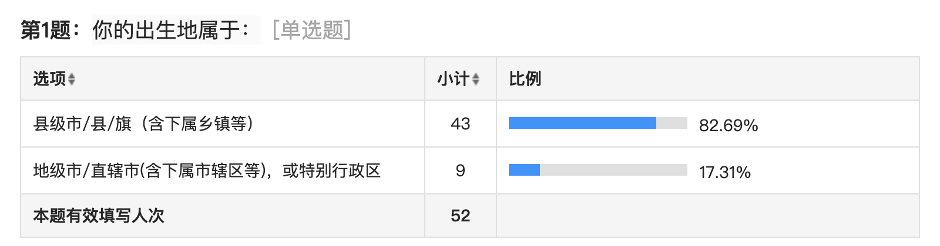Select the 82.69% blue progress bar
940x246 pixels.
click(x=582, y=123)
